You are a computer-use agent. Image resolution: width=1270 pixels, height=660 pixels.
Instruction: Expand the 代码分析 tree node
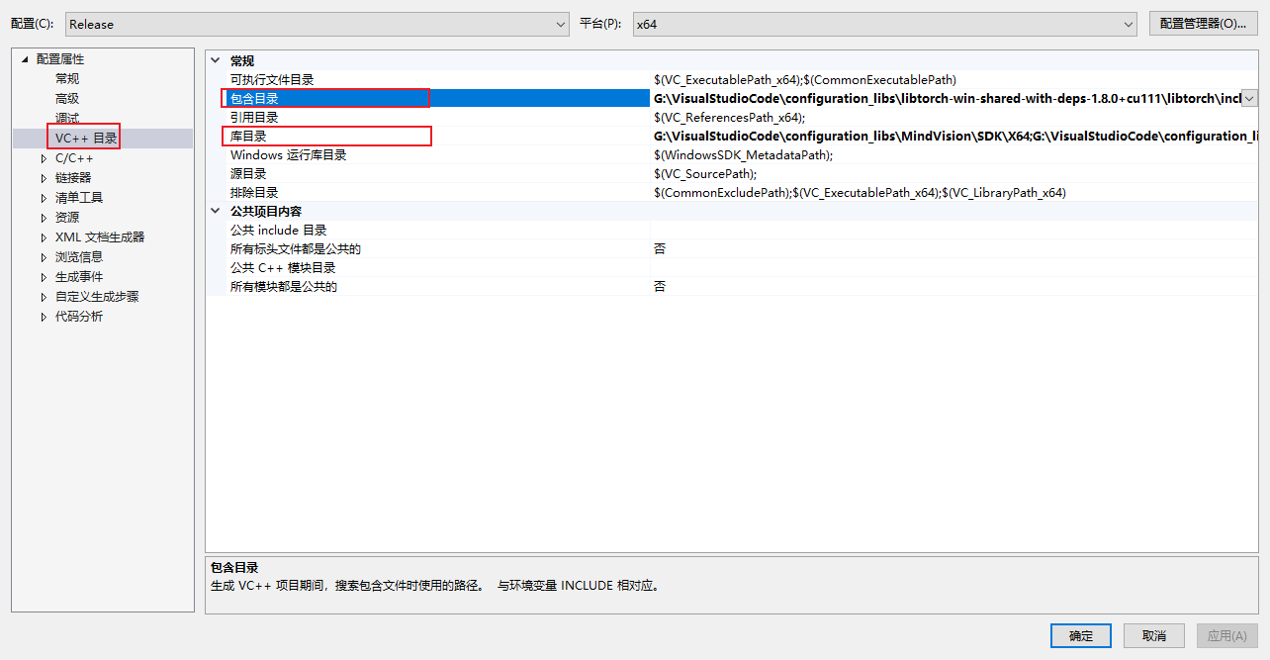[x=44, y=317]
